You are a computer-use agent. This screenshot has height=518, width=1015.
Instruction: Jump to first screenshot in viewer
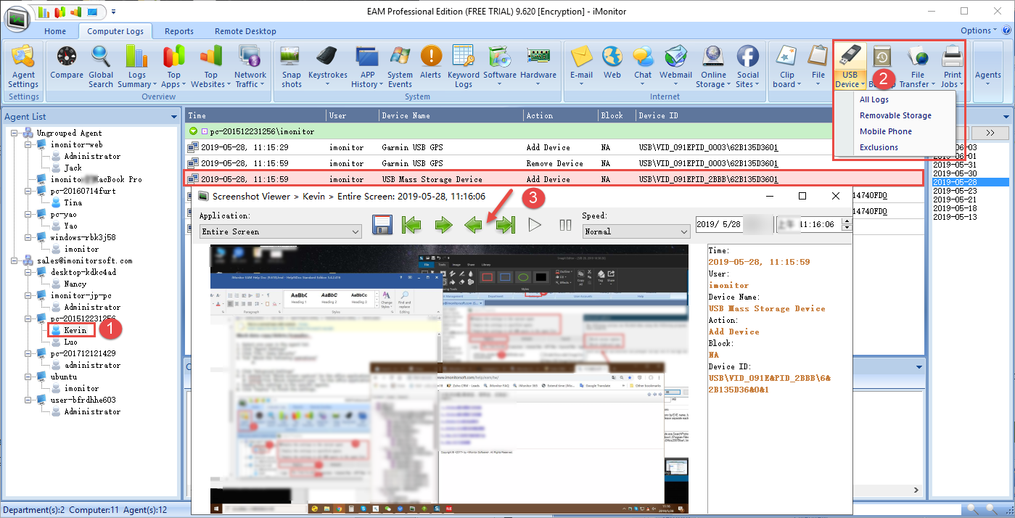(412, 225)
